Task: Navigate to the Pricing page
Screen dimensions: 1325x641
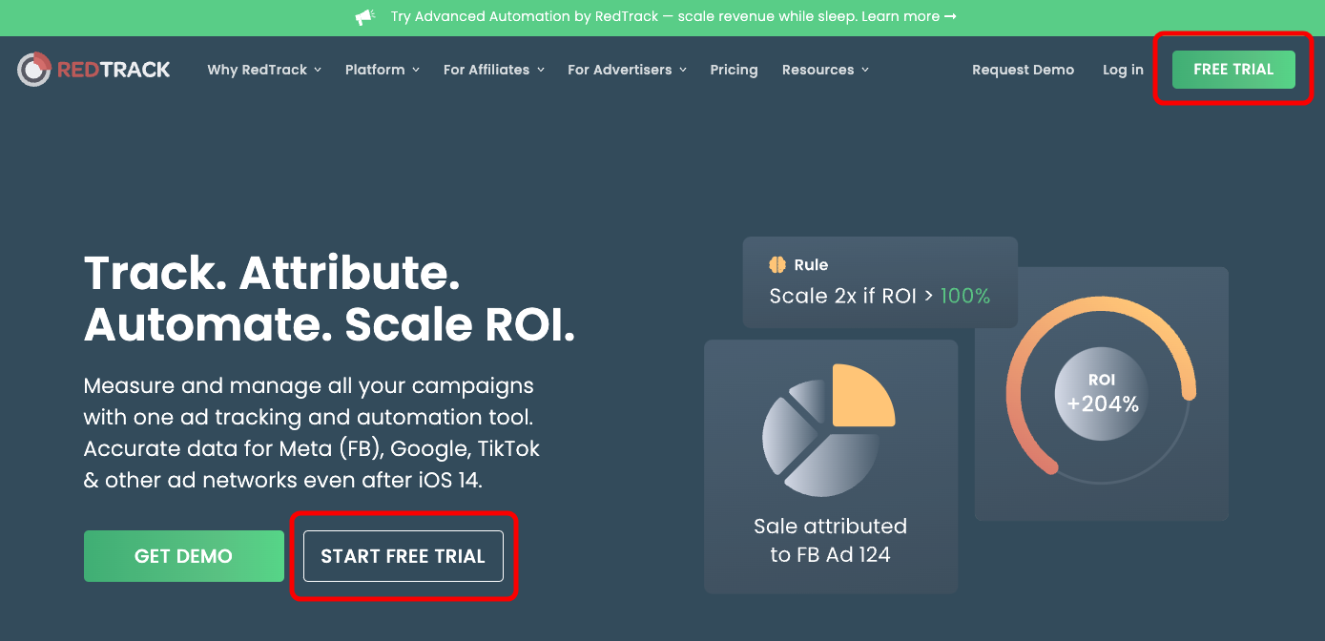Action: (734, 69)
